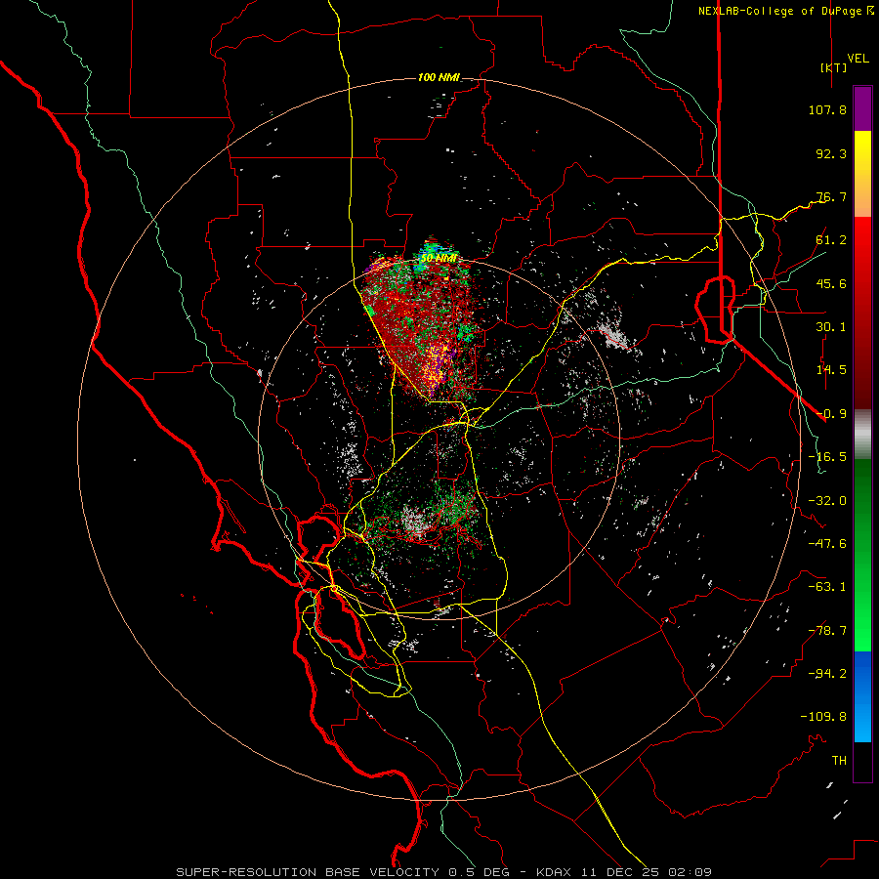Viewport: 879px width, 879px height.
Task: Click the -109.8 velocity scale value
Action: point(823,717)
